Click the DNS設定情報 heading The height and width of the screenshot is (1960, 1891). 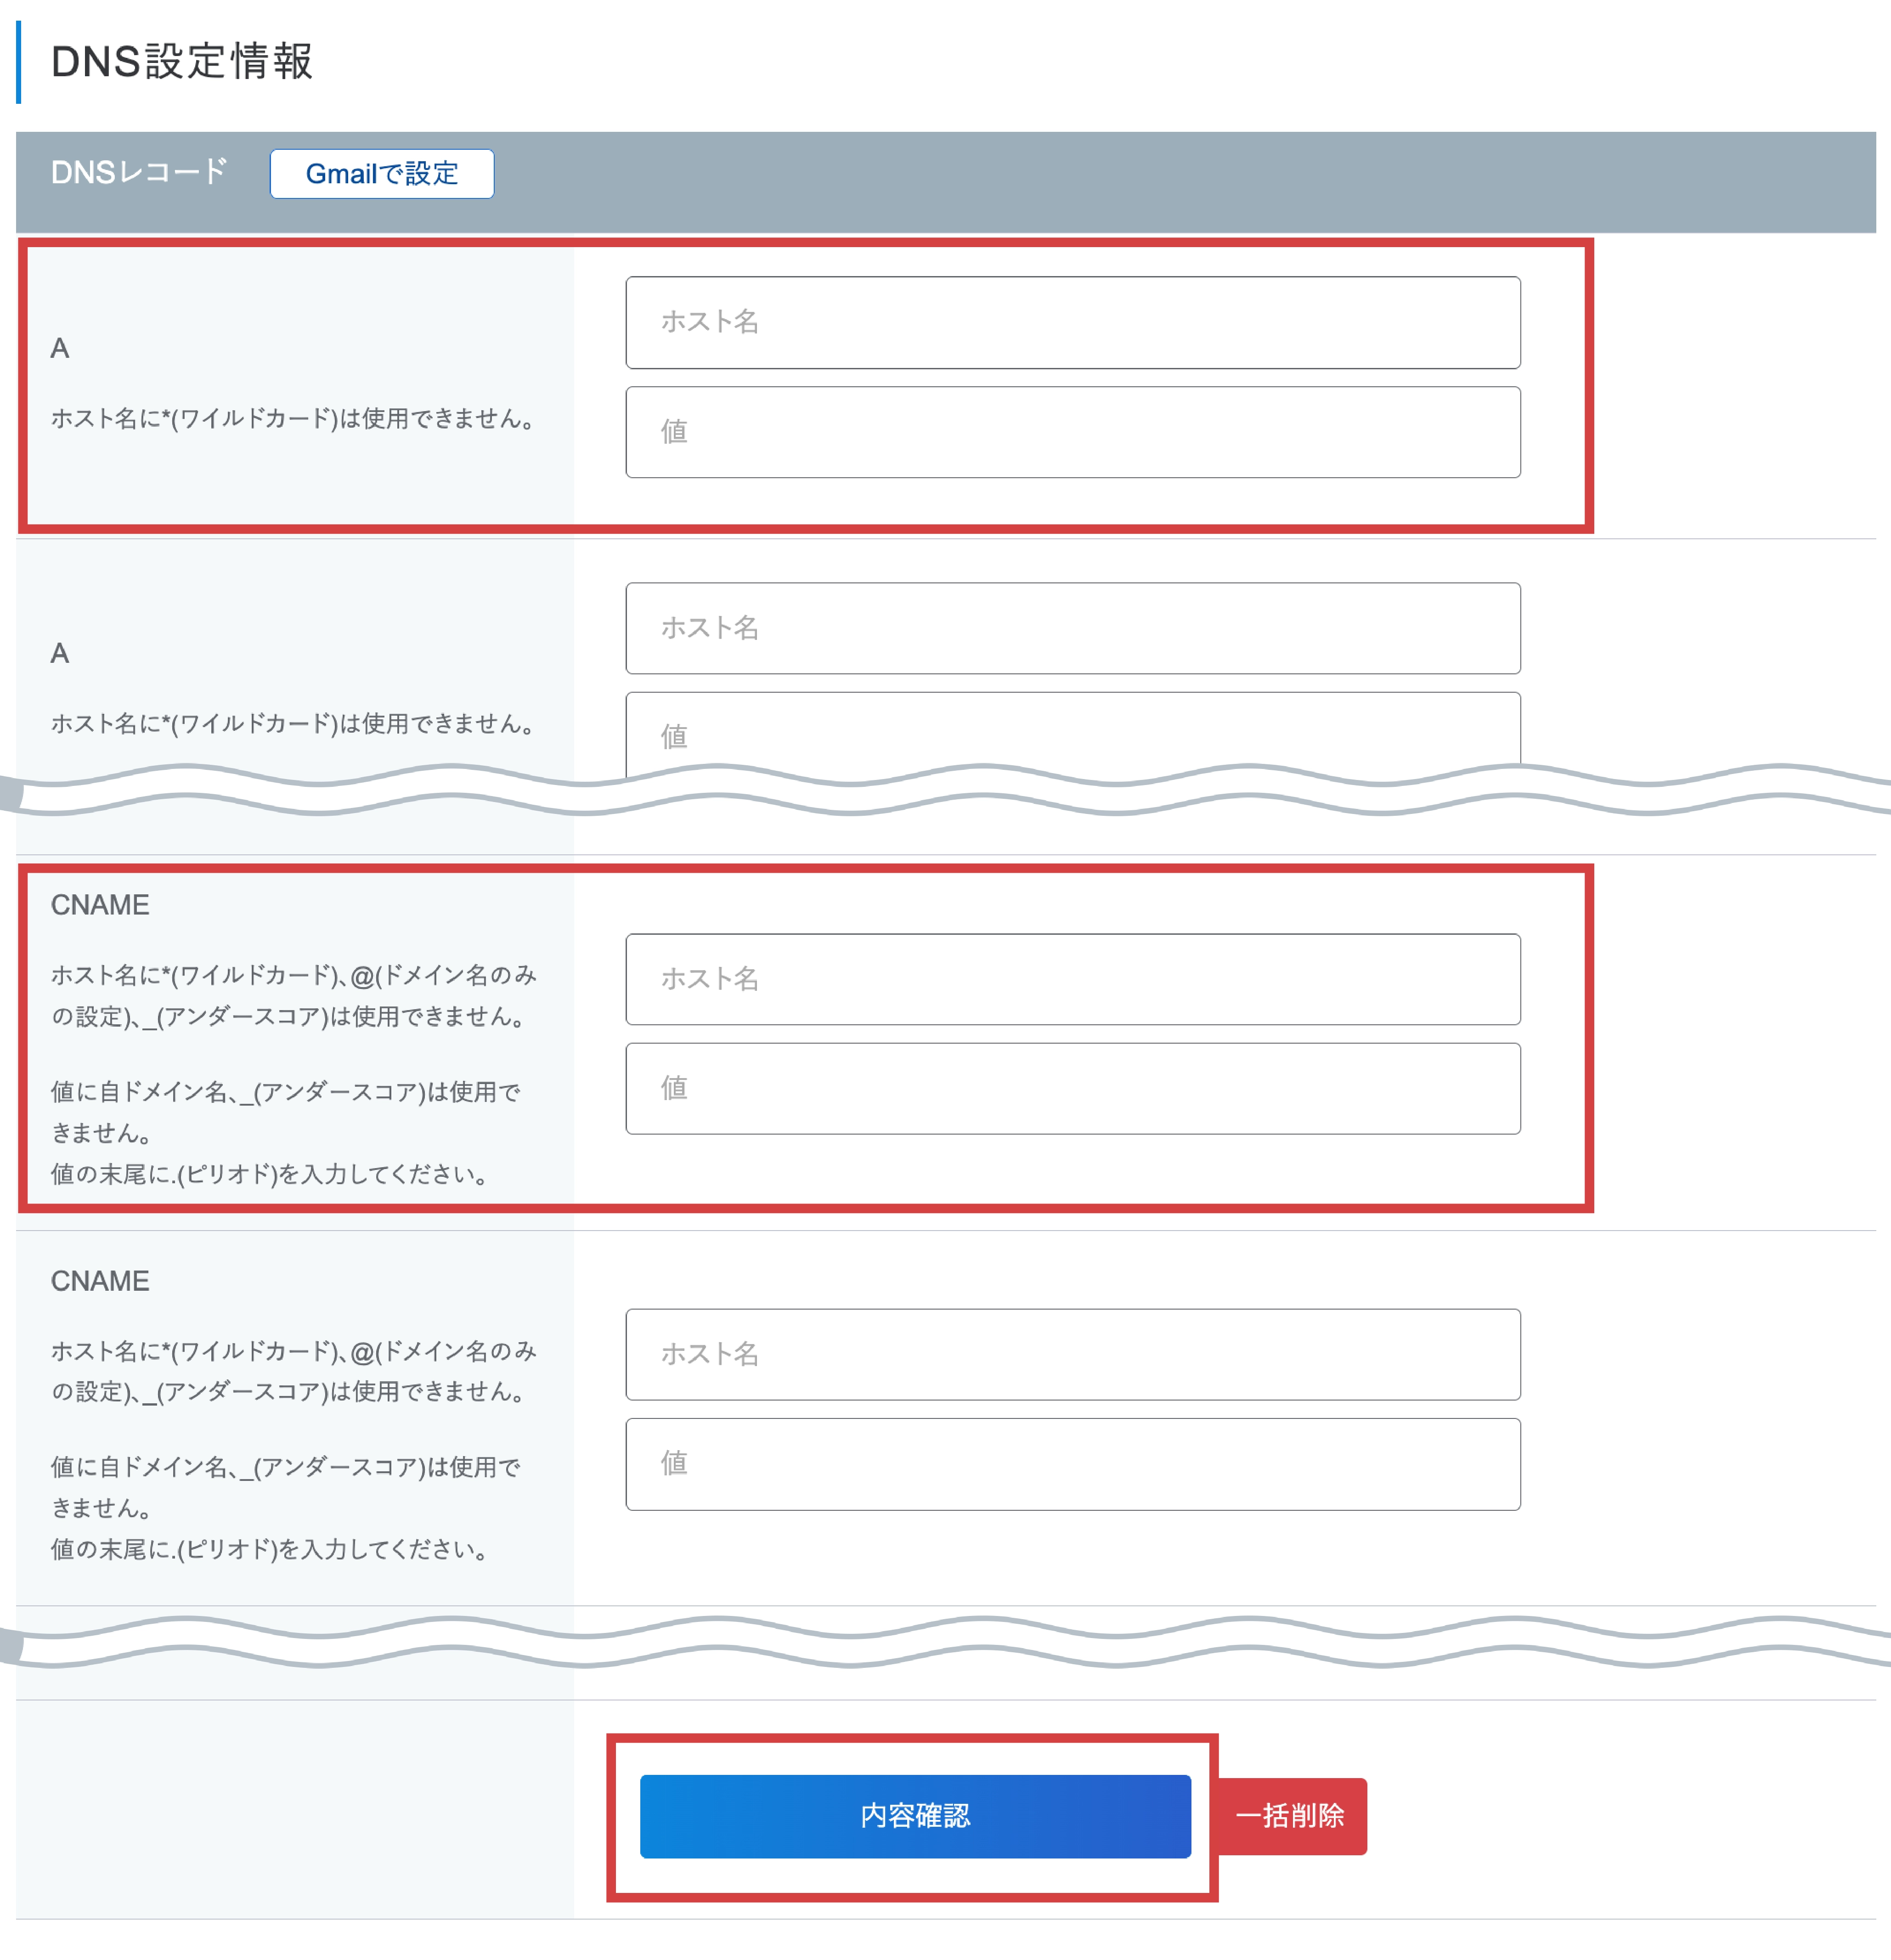(182, 61)
